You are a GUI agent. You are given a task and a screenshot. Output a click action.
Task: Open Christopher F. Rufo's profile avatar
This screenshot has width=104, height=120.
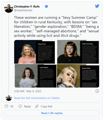click(x=9, y=8)
